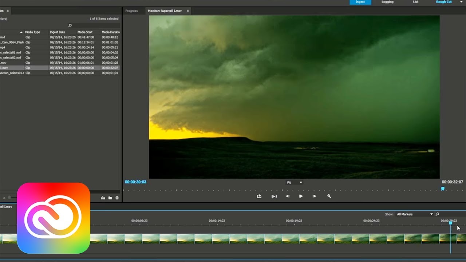
Task: Click the Media Start value 01;00;06;01
Action: pyautogui.click(x=86, y=63)
